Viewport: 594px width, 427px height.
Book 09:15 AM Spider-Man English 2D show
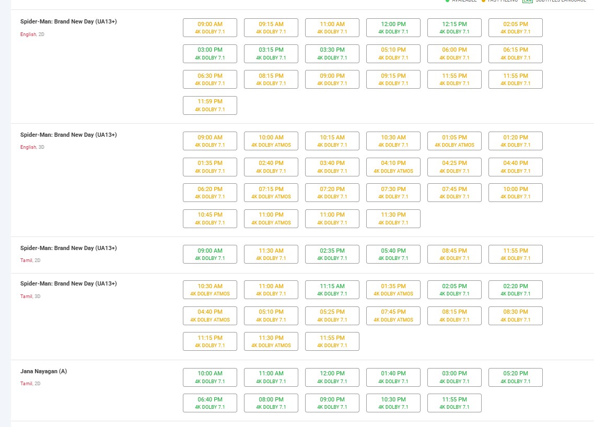(271, 28)
